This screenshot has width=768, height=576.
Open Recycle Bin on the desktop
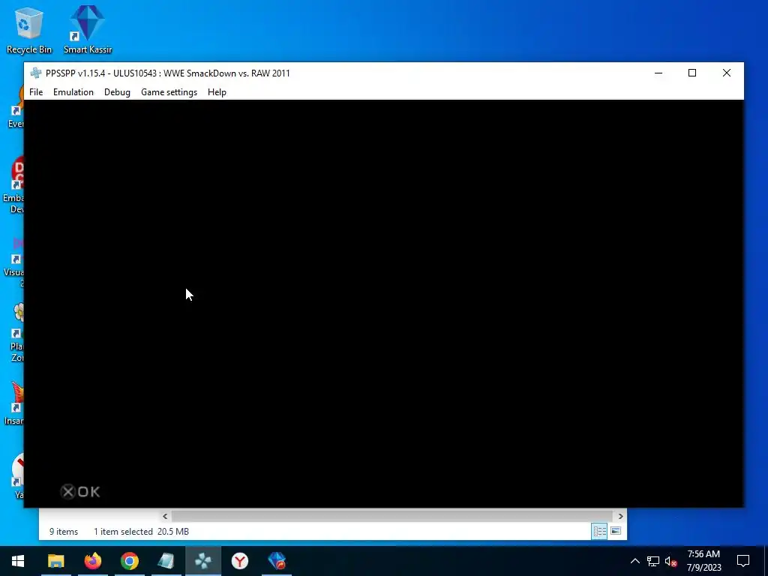[x=29, y=30]
